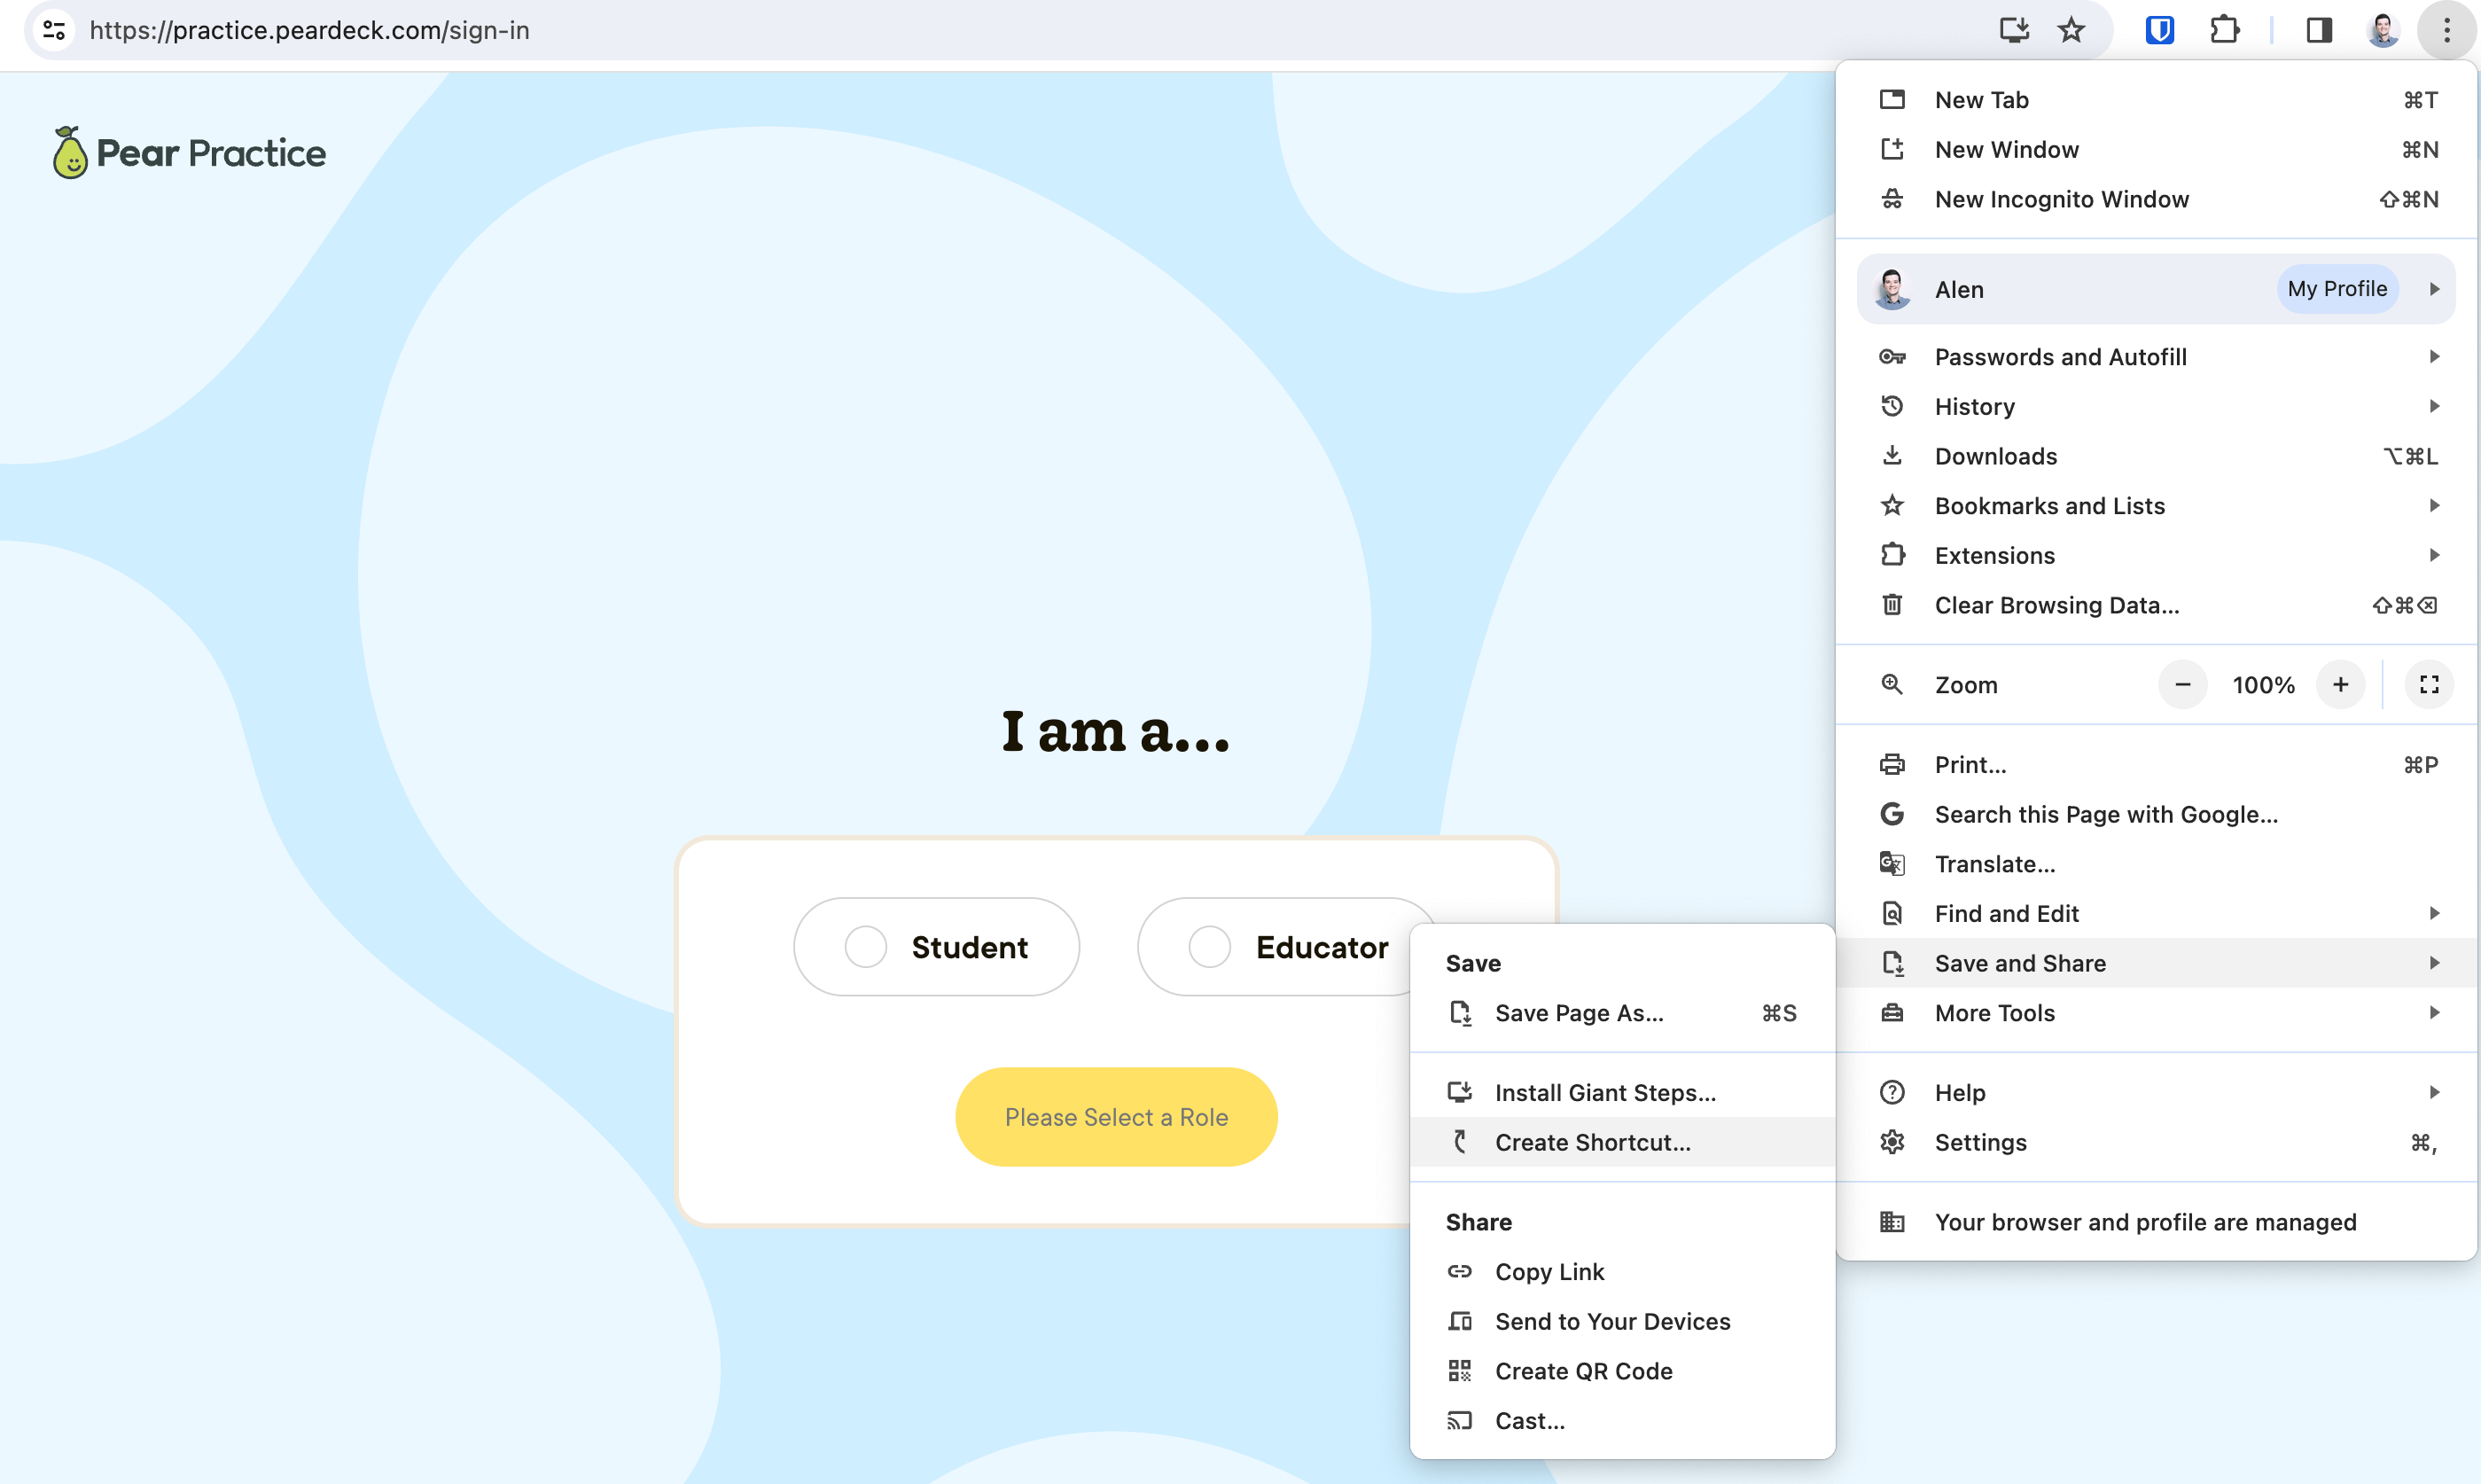
Task: Click the Send to Your Devices icon
Action: point(1459,1322)
